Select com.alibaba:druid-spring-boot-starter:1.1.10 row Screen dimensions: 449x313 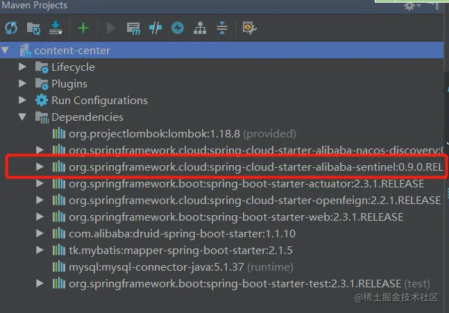point(221,233)
